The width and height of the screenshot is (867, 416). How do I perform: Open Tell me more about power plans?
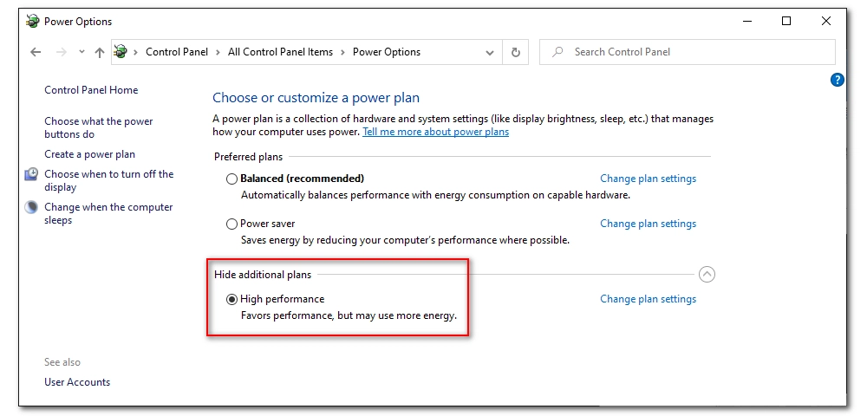pyautogui.click(x=435, y=132)
